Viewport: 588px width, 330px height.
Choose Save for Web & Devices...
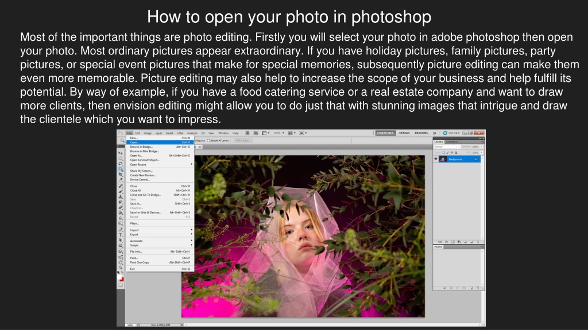[x=160, y=212]
